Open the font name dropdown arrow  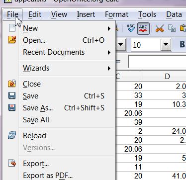click(121, 44)
